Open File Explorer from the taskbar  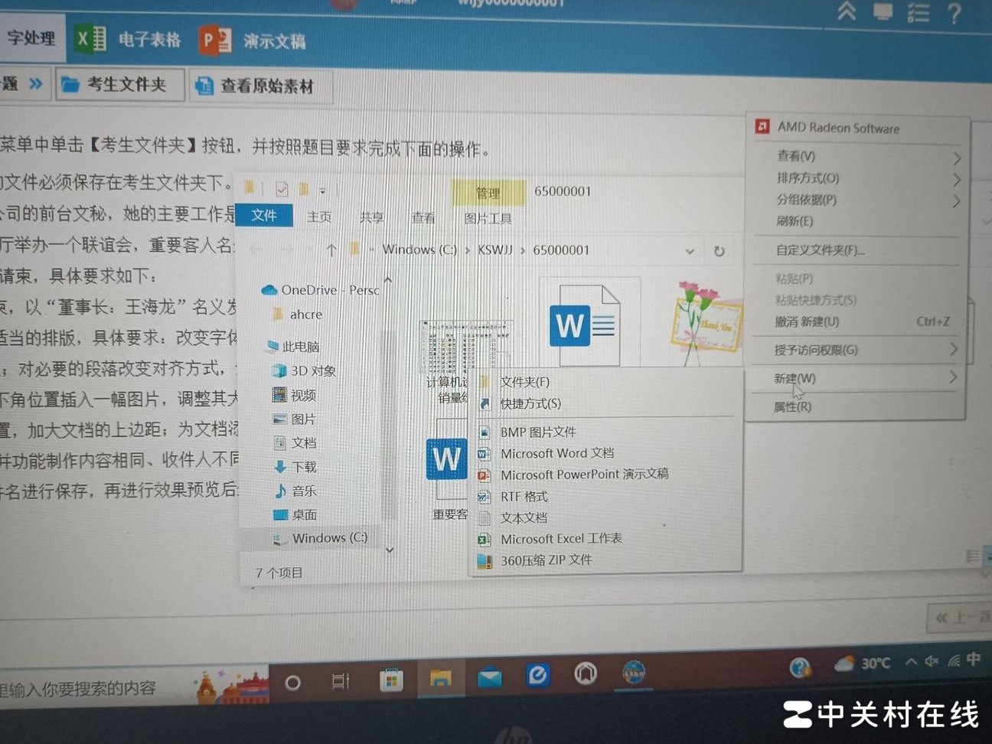click(x=441, y=677)
